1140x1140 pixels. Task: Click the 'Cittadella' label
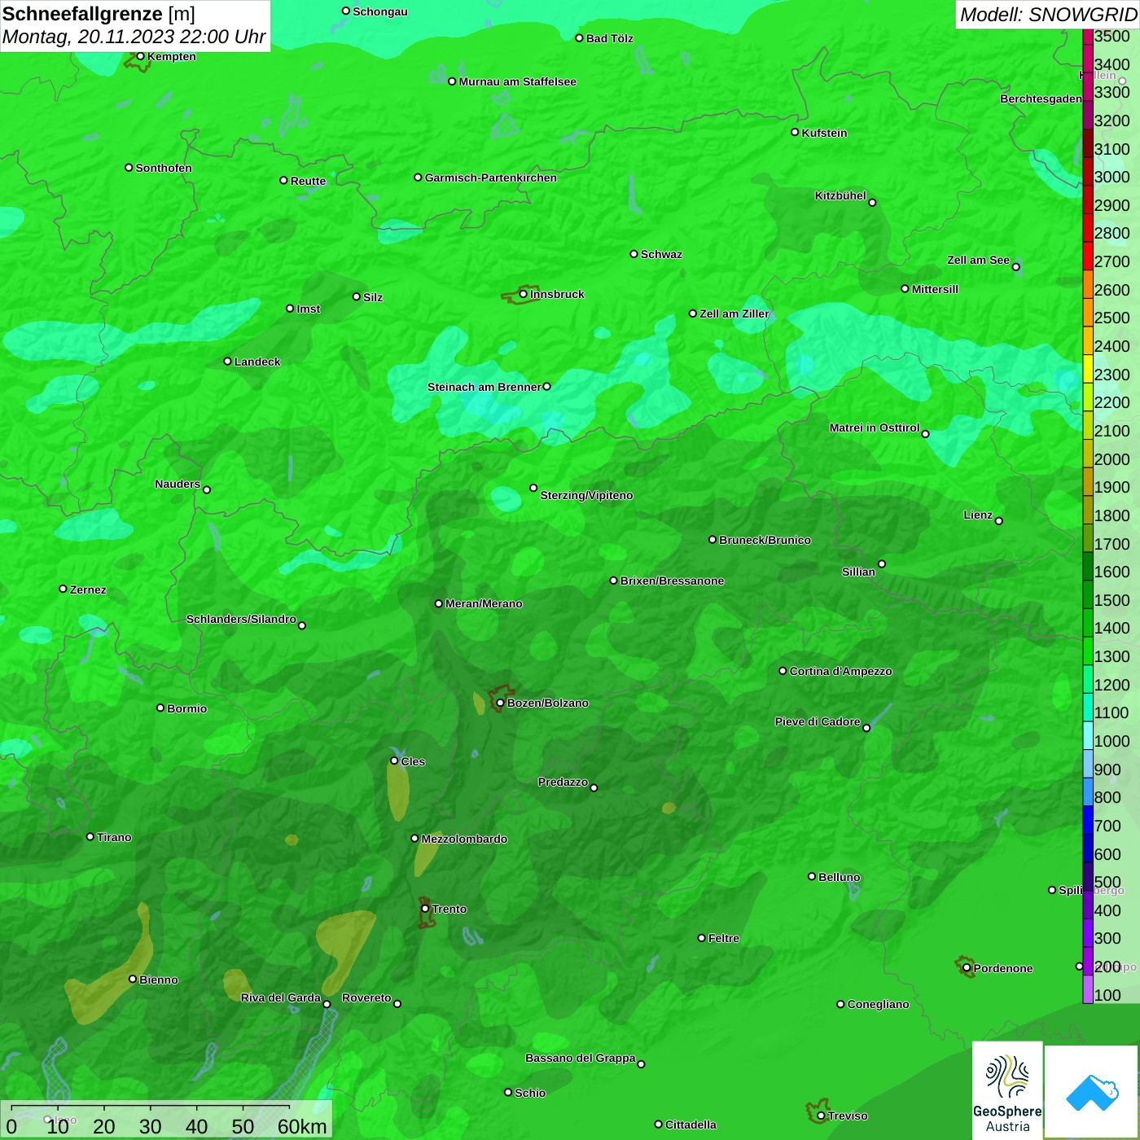pyautogui.click(x=691, y=1125)
